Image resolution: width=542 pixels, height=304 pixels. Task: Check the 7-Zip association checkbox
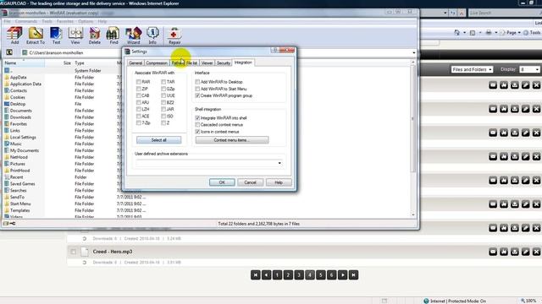pos(138,122)
